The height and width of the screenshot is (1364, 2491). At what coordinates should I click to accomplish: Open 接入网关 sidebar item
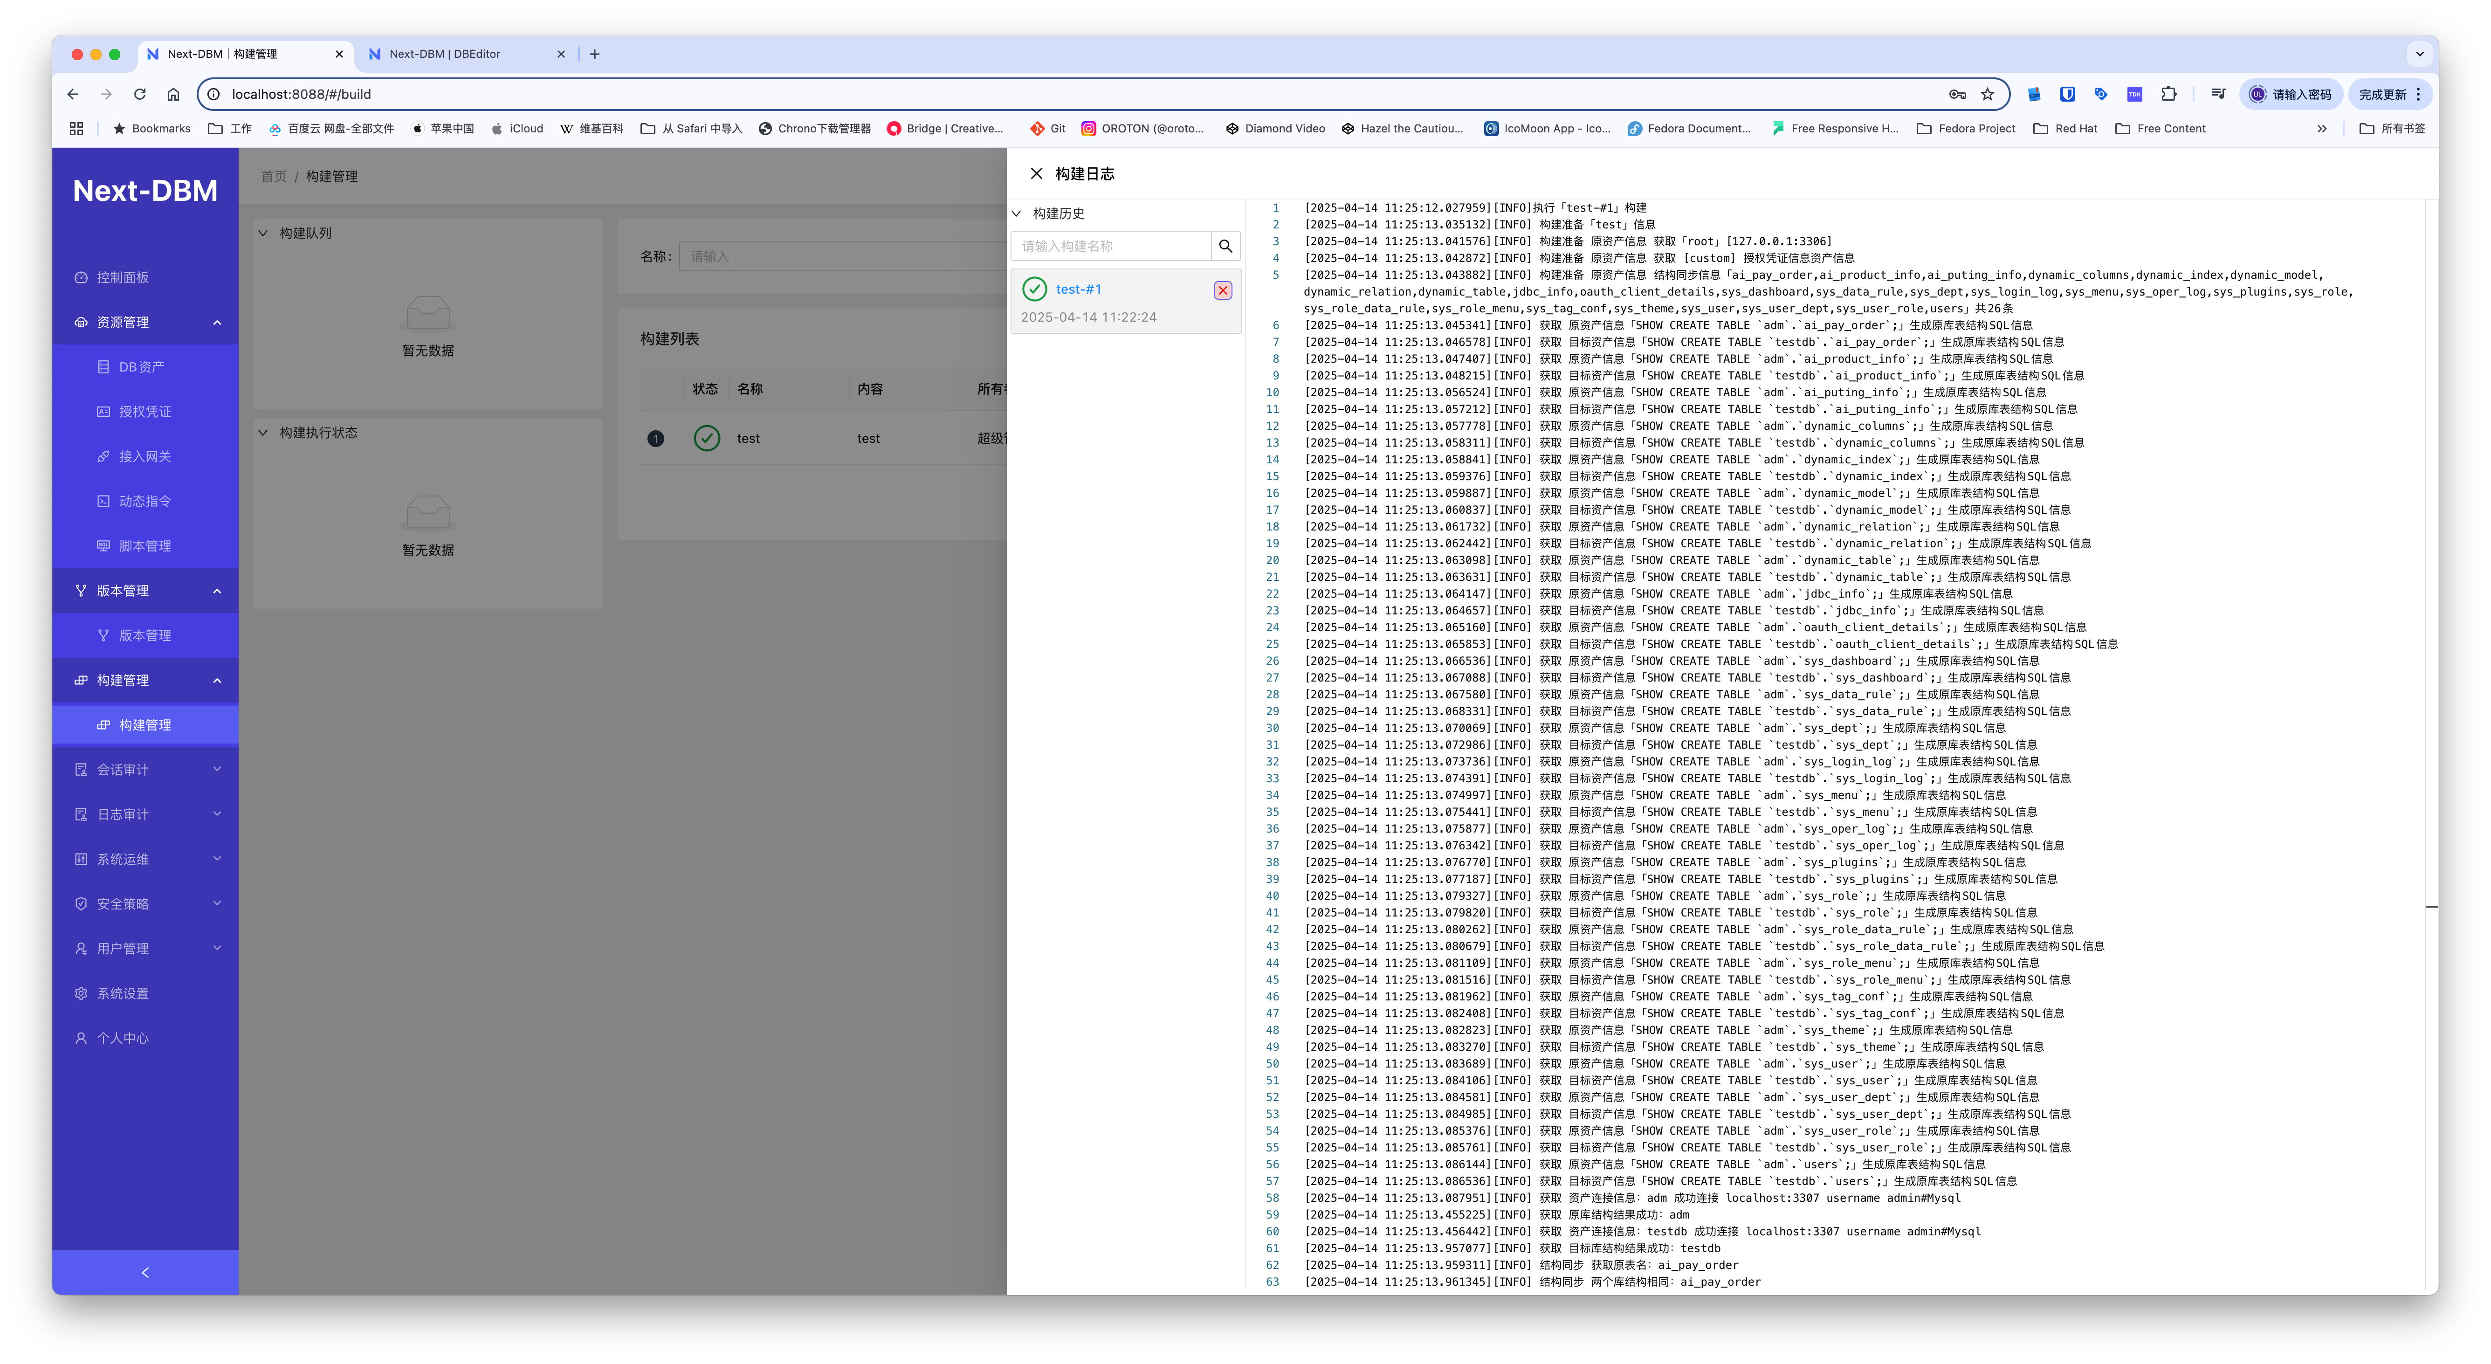[145, 456]
